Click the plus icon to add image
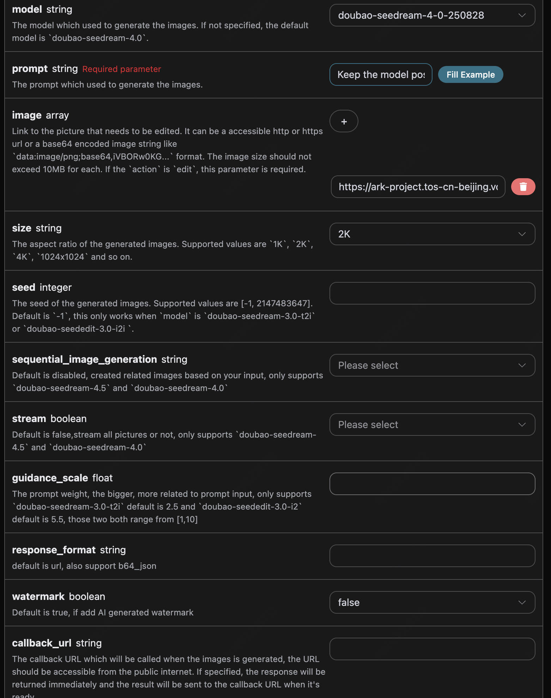Viewport: 551px width, 698px height. point(344,121)
